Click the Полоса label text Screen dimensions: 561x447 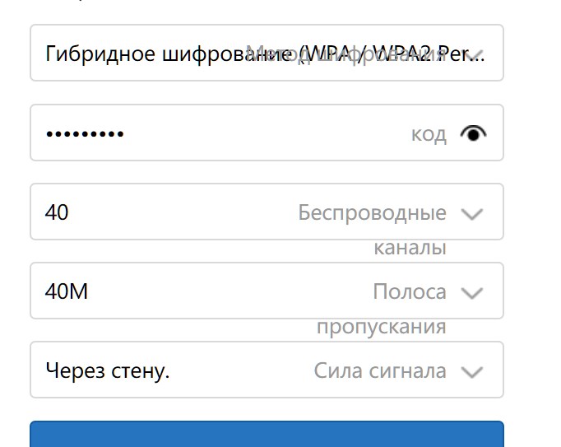pos(409,291)
